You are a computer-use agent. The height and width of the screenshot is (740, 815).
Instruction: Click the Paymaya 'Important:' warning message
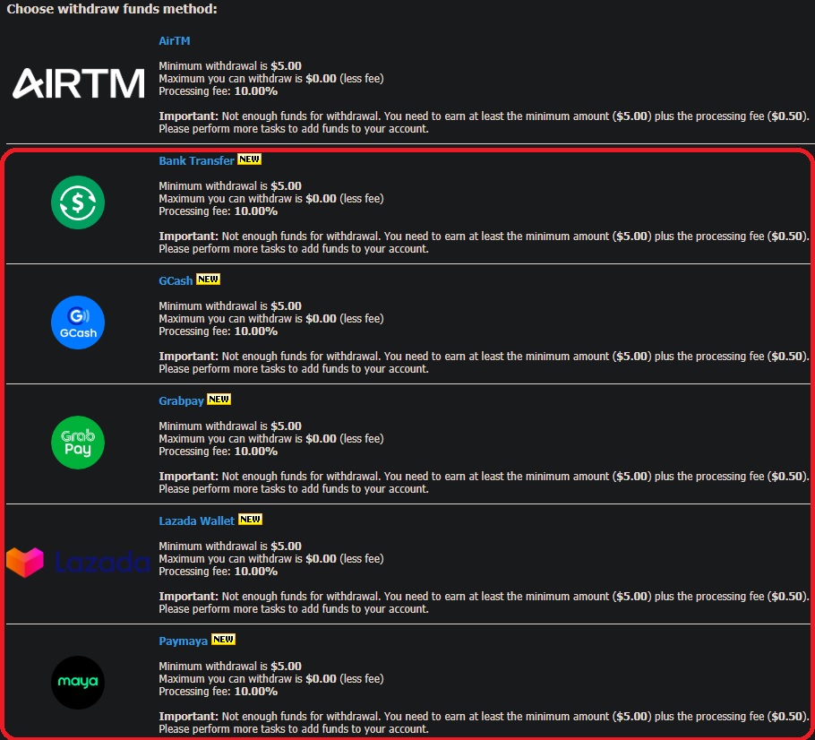click(484, 723)
